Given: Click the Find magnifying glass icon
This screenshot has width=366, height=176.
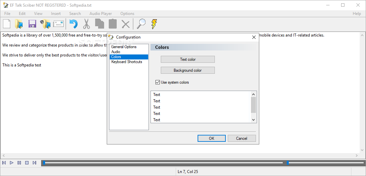Looking at the screenshot, I should click(x=141, y=24).
